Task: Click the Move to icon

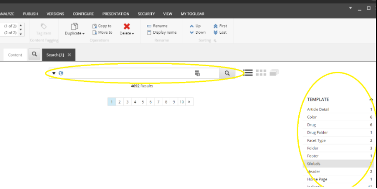Action: tap(94, 32)
